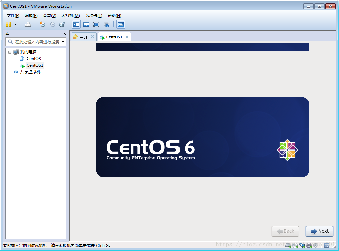Toggle the thumbnail bar view
The image size is (339, 251).
(x=86, y=24)
